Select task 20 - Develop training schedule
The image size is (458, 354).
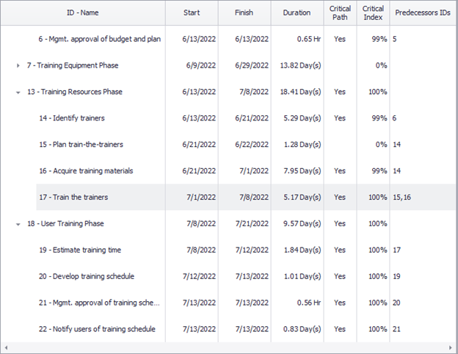[x=91, y=277]
